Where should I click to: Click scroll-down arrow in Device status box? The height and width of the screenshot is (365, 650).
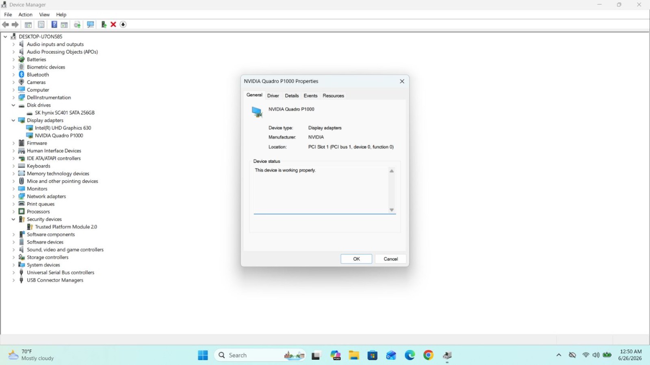(x=392, y=210)
